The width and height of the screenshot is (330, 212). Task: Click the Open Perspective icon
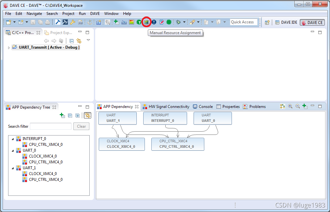[x=267, y=22]
